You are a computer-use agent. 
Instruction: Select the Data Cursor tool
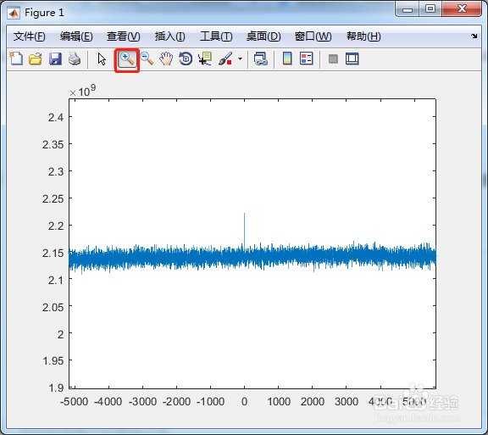coord(205,59)
